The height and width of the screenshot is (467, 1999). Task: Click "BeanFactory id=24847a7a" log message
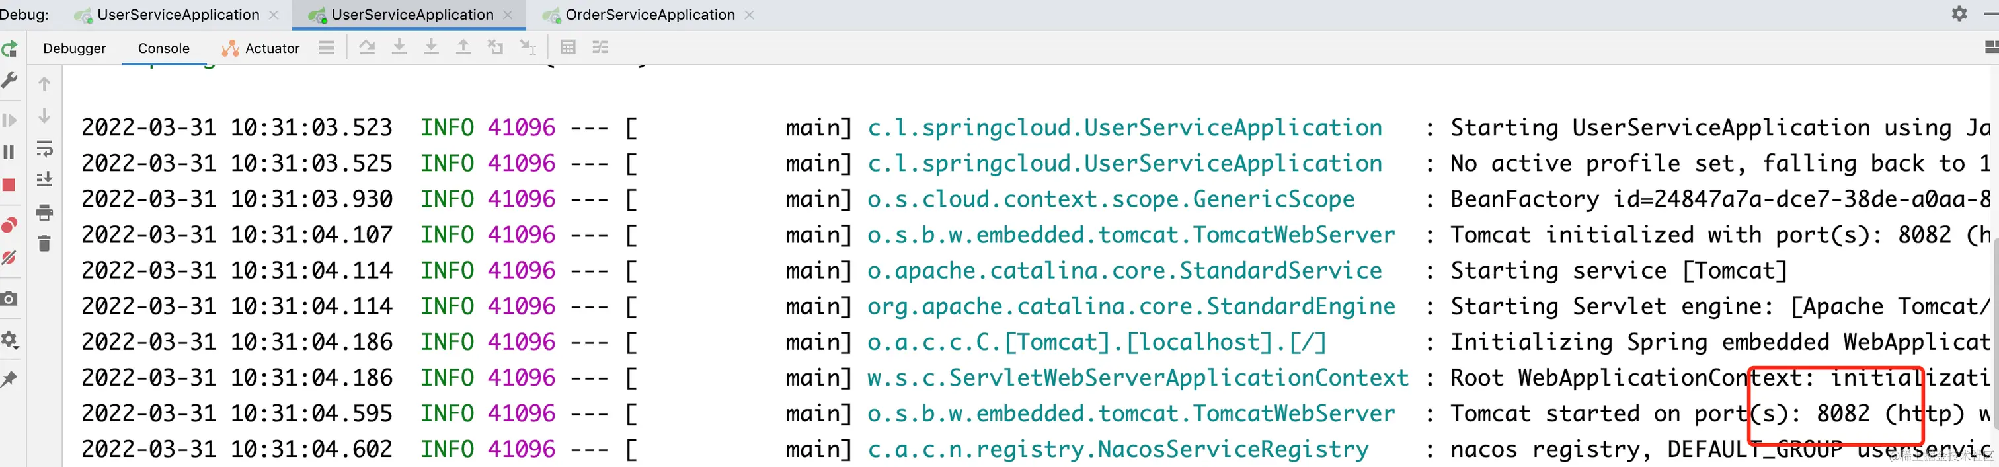1721,199
